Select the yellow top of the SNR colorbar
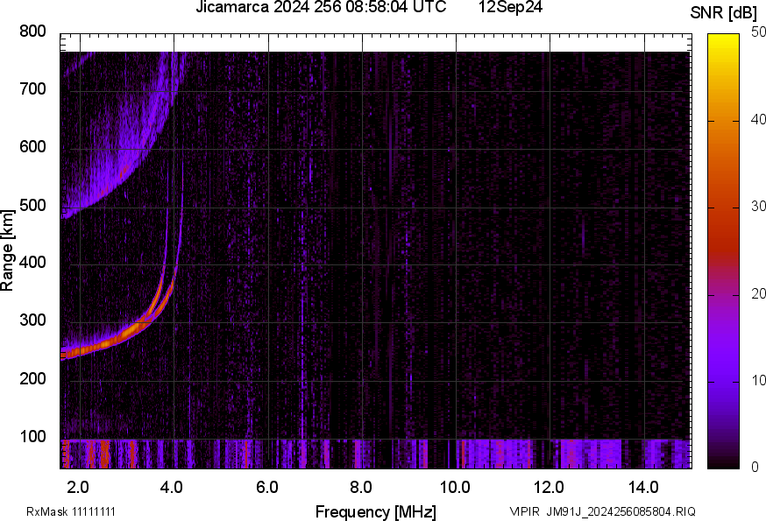This screenshot has height=521, width=766. (723, 39)
